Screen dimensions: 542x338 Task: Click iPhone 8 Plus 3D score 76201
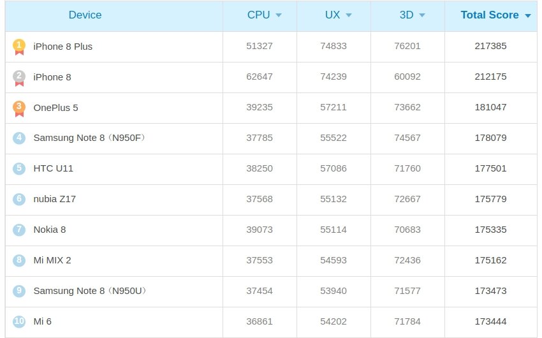407,46
